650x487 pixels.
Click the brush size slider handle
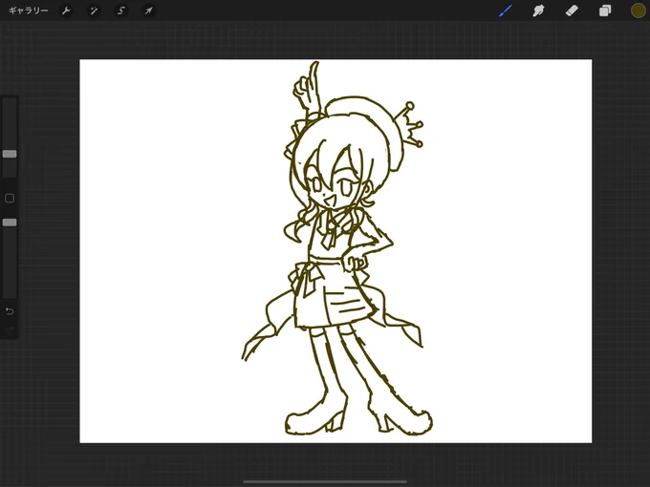point(10,154)
